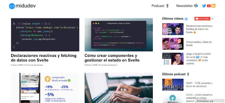The height and width of the screenshot is (103, 225).
Task: Open the TC39 podcast episode thumbnail
Action: click(173, 84)
